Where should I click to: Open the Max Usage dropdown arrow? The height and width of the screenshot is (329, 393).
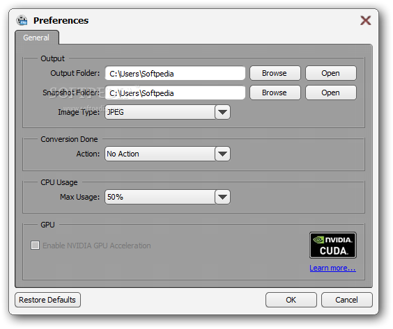coord(222,197)
